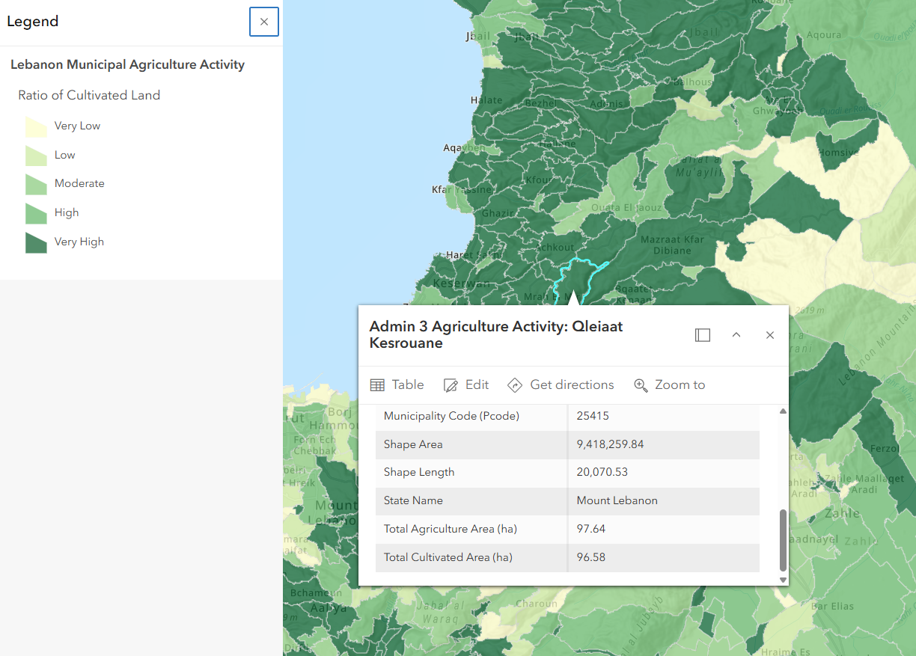The height and width of the screenshot is (656, 916).
Task: Select Get directions in the popup
Action: pyautogui.click(x=561, y=384)
